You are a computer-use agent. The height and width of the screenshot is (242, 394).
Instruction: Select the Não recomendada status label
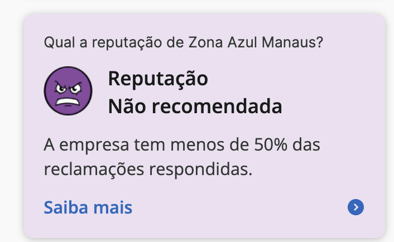tap(195, 105)
